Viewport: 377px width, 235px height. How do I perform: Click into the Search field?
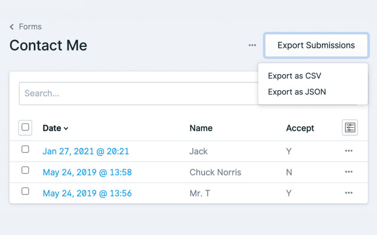tap(137, 94)
